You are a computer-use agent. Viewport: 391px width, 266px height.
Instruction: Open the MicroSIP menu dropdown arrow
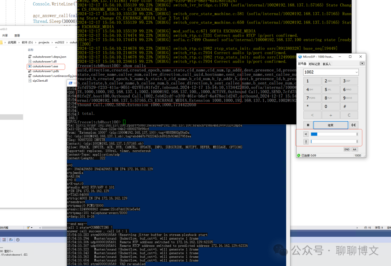[x=362, y=64]
